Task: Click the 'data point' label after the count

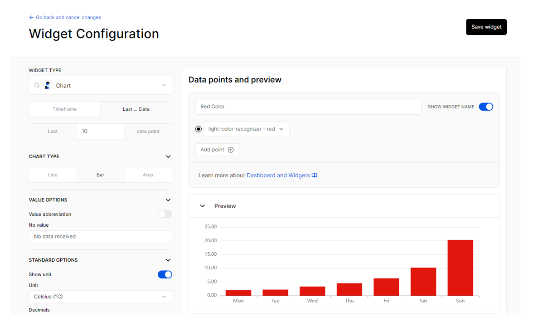Action: [x=148, y=131]
